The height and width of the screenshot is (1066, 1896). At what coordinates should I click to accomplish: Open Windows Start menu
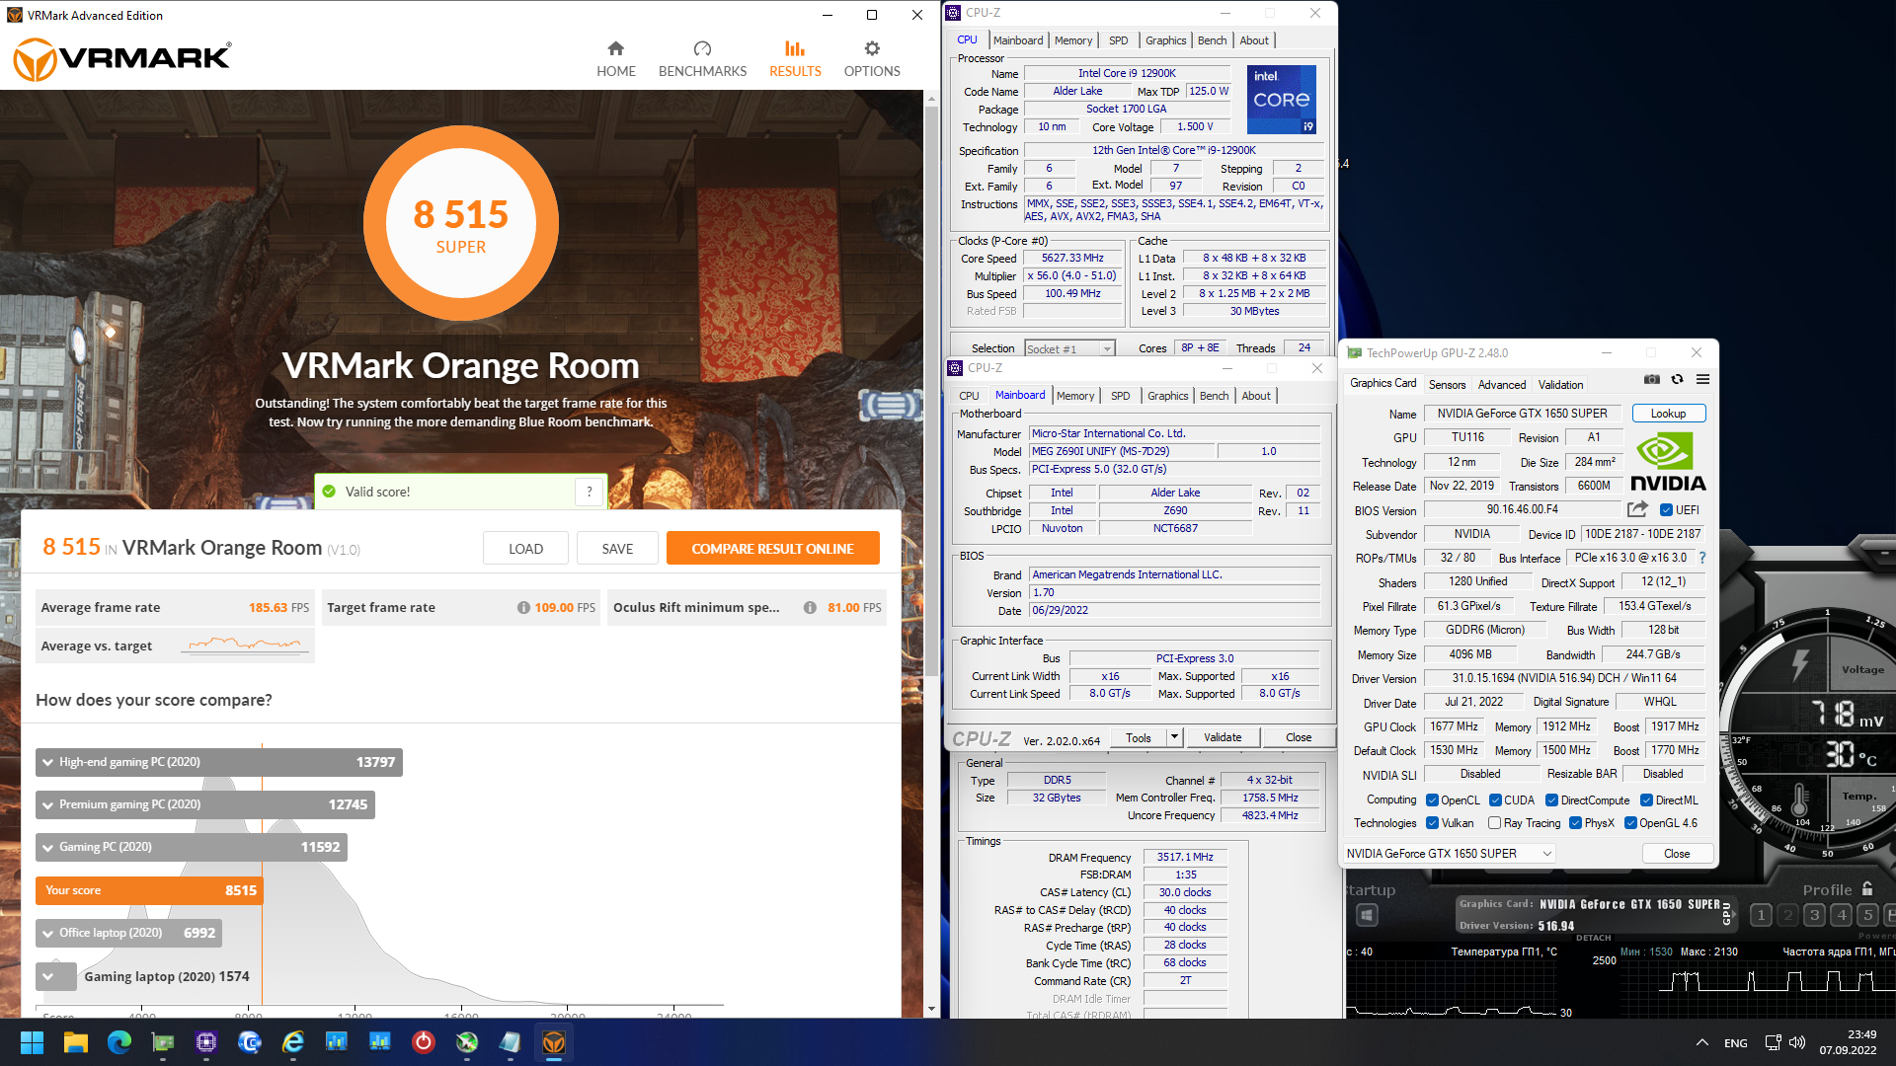pyautogui.click(x=32, y=1042)
